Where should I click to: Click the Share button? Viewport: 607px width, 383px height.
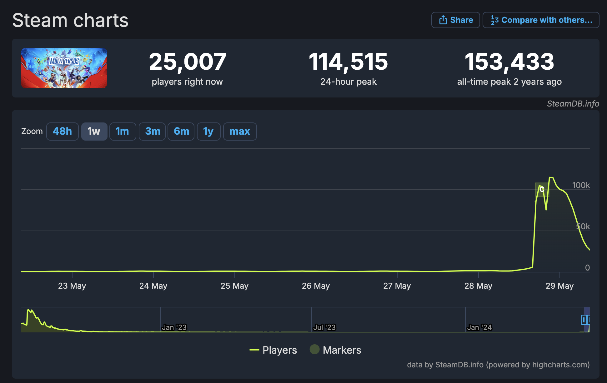[x=455, y=20]
